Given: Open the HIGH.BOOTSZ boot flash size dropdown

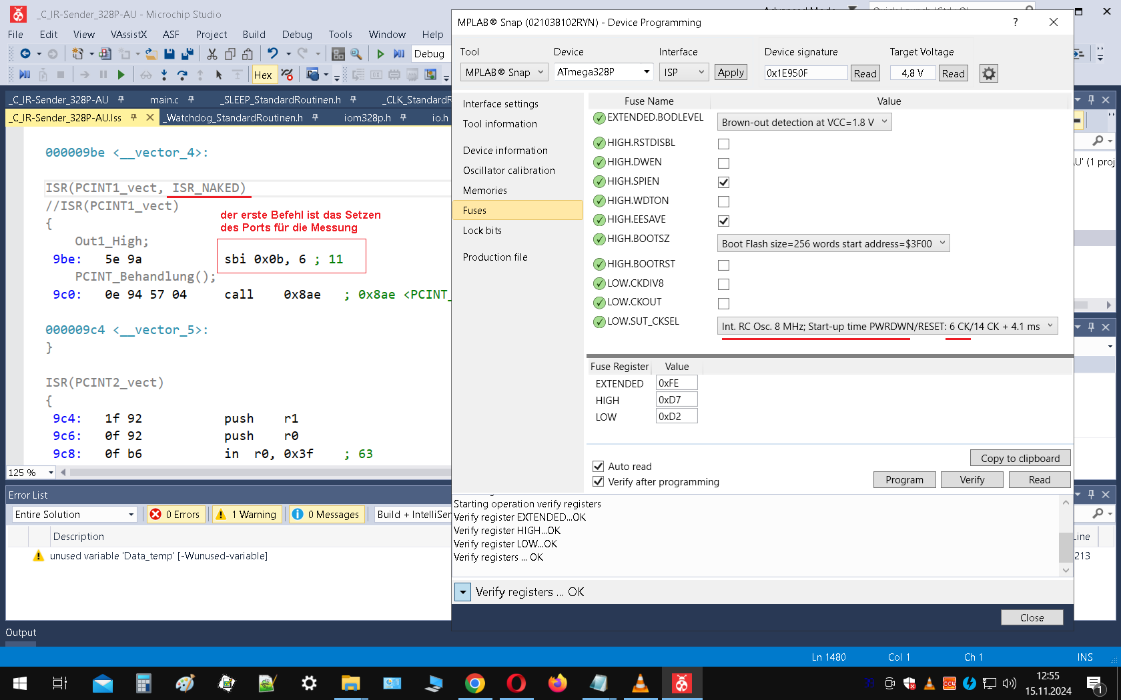Looking at the screenshot, I should click(833, 243).
